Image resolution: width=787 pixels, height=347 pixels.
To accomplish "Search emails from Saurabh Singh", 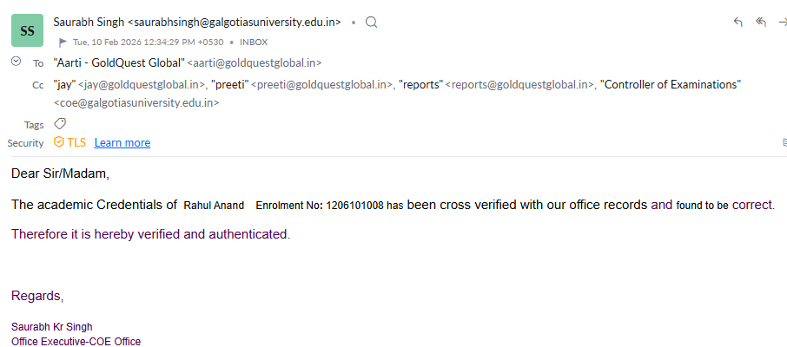I will [x=371, y=22].
